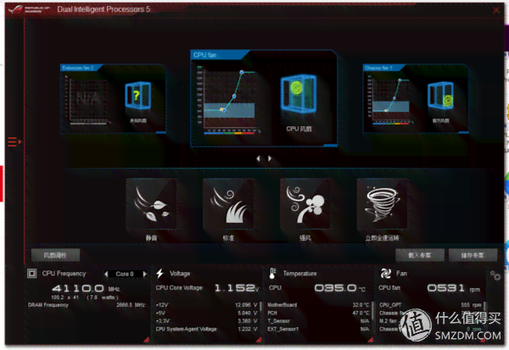Image resolution: width=509 pixels, height=350 pixels.
Task: Select top point on CPU fan curve
Action: (242, 72)
